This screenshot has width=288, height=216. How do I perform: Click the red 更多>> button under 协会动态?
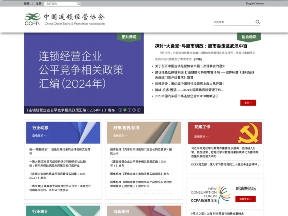tap(248, 103)
